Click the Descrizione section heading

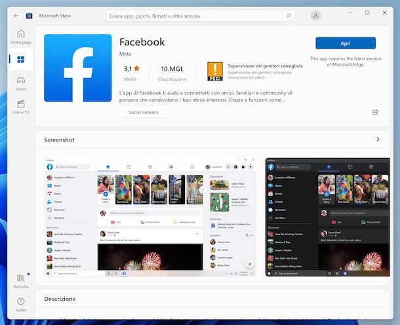(60, 299)
